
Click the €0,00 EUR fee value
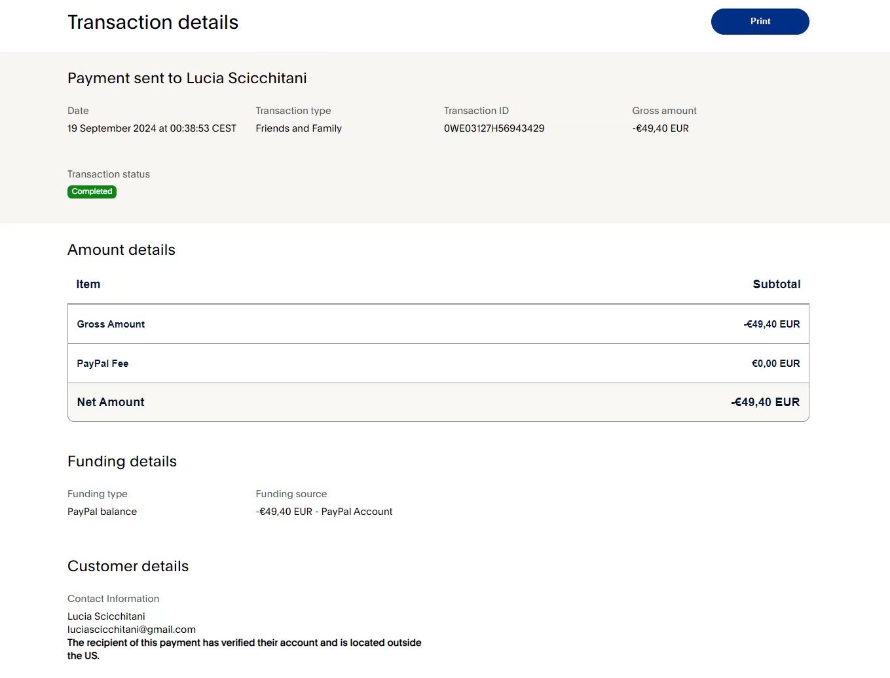pos(775,364)
